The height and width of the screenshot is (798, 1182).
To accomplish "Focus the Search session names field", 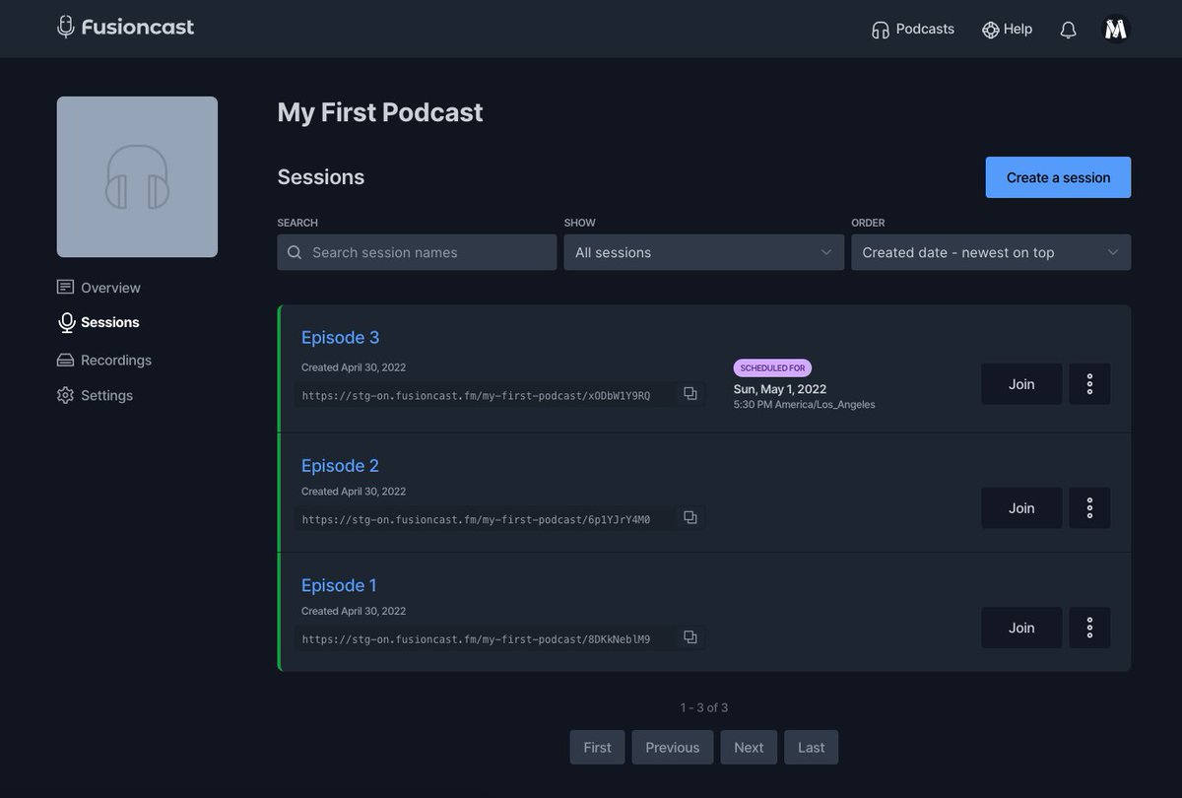I will (417, 252).
